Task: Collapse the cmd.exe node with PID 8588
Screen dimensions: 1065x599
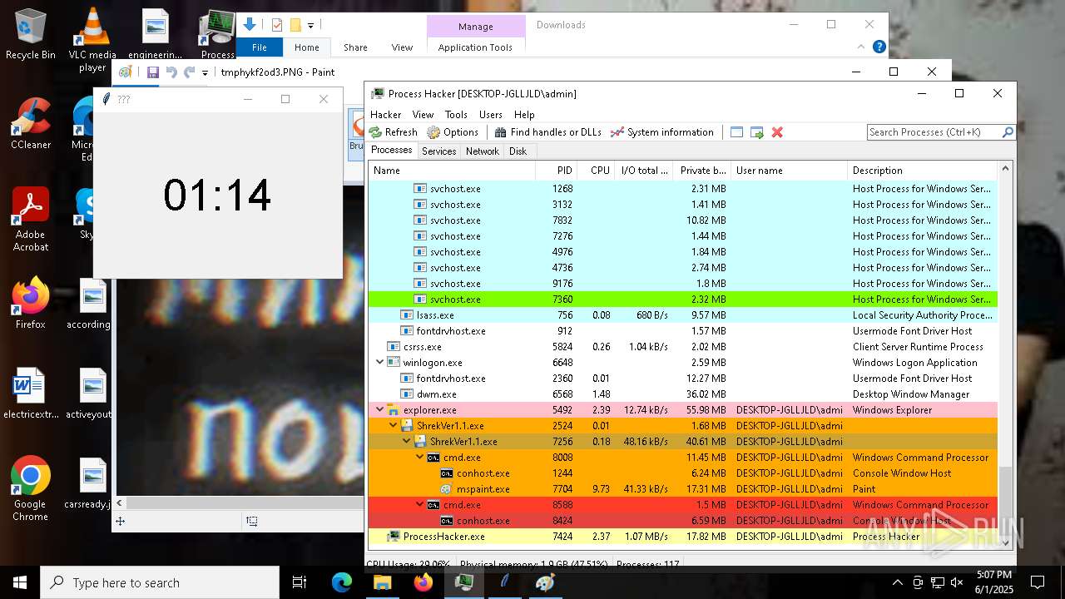Action: [x=420, y=505]
